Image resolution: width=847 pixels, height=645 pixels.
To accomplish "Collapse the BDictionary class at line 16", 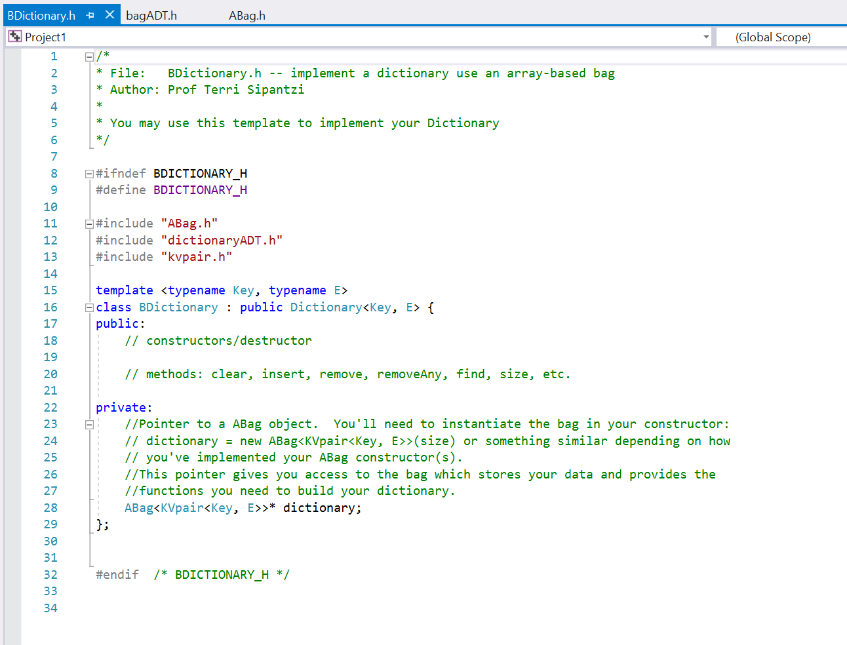I will tap(89, 307).
